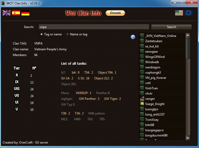Open the blue info icon
This screenshot has width=199, height=148.
(133, 37)
